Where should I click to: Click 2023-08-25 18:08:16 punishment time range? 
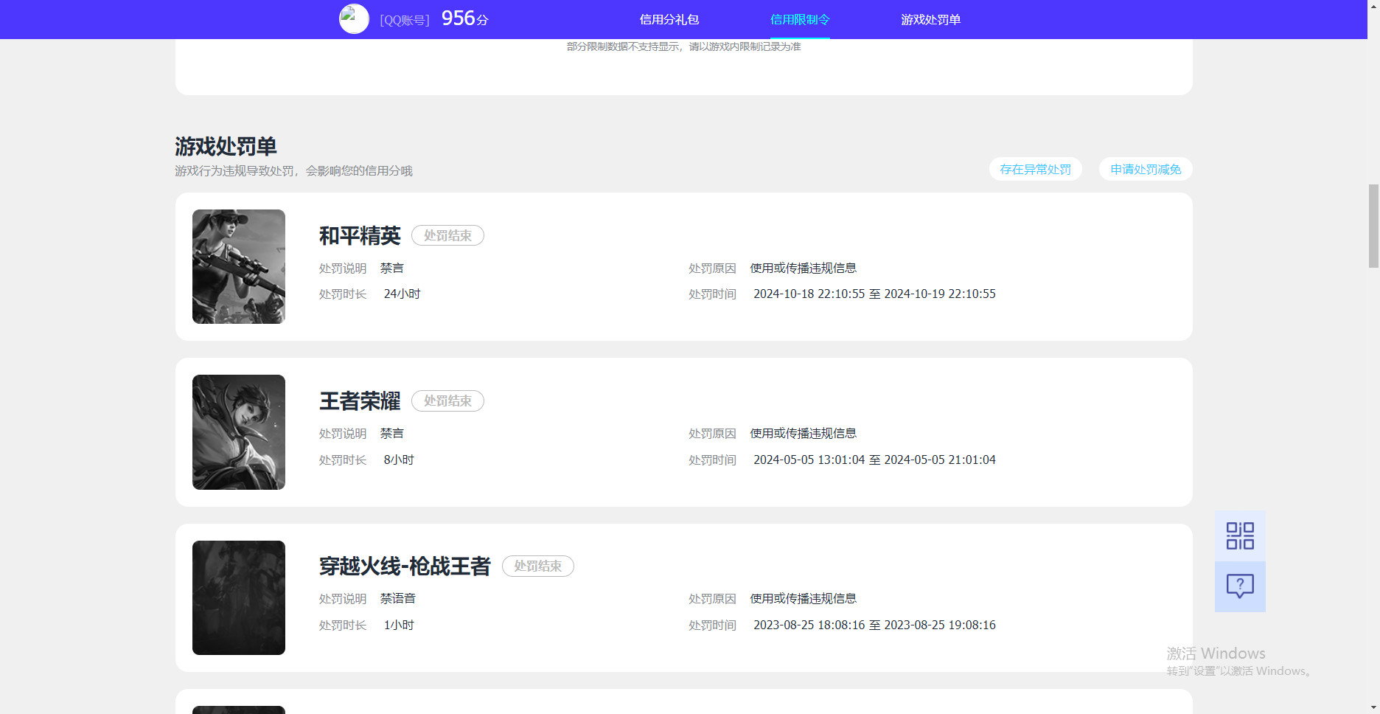[x=874, y=625]
